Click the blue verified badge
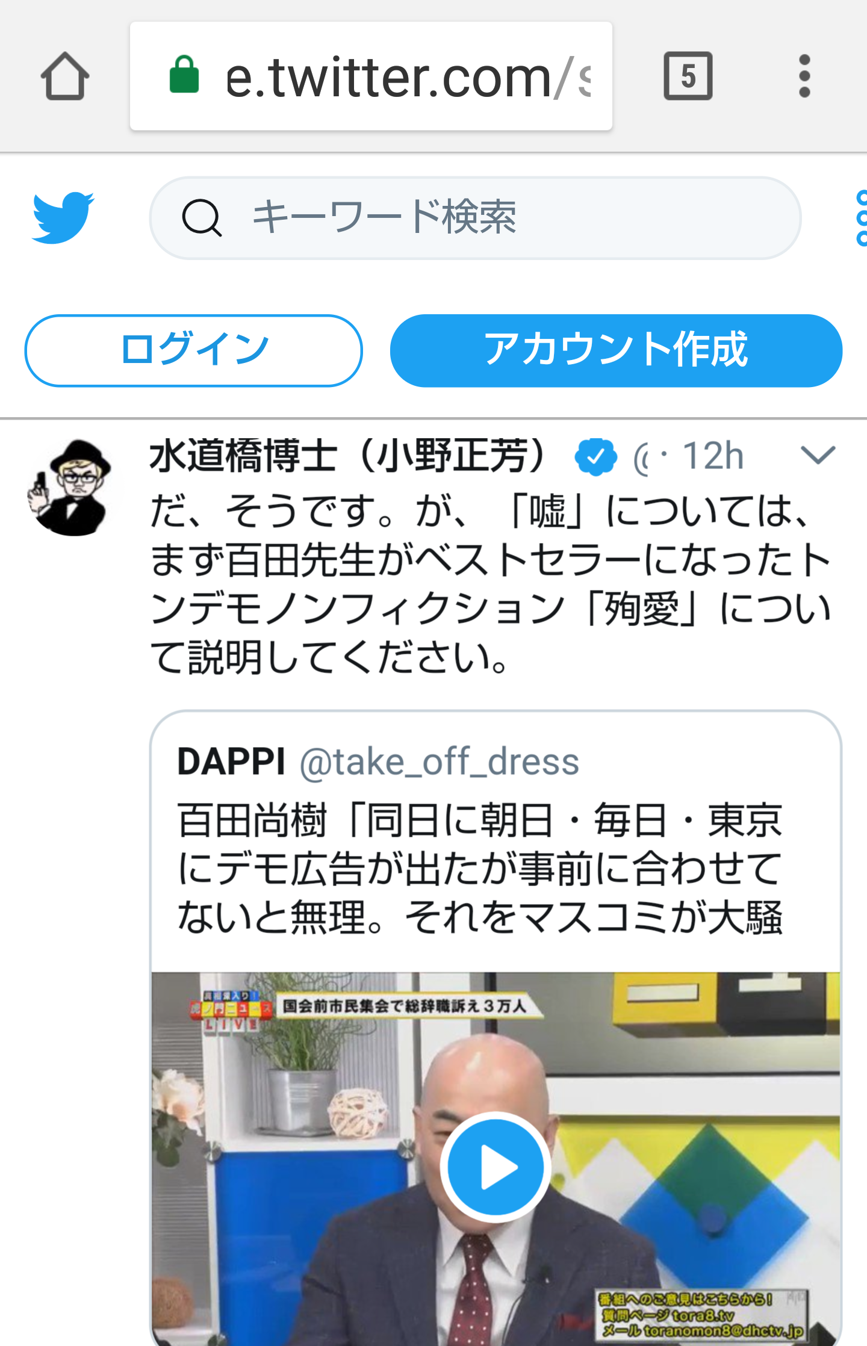 (x=595, y=457)
